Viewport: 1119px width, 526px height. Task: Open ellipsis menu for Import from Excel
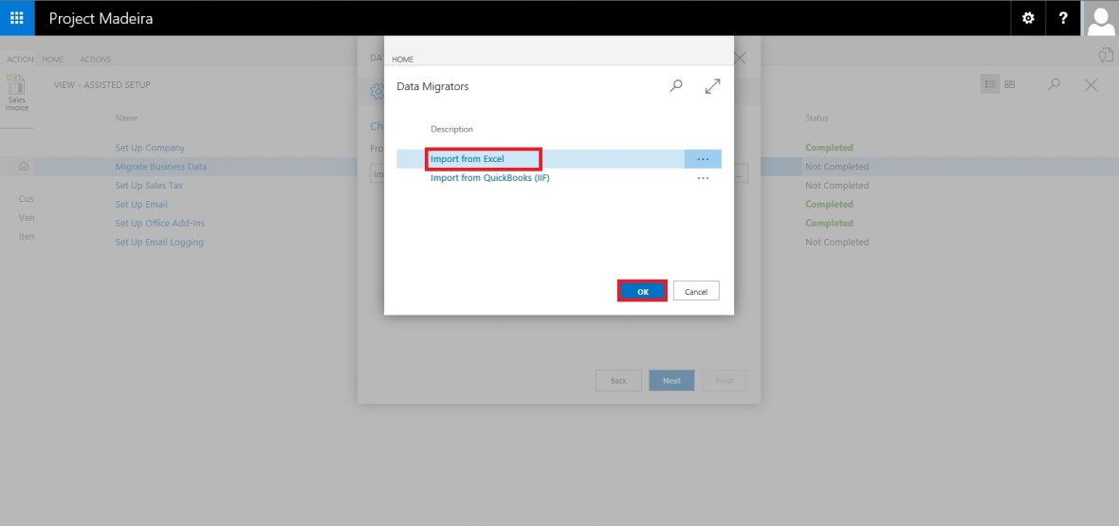pyautogui.click(x=703, y=159)
